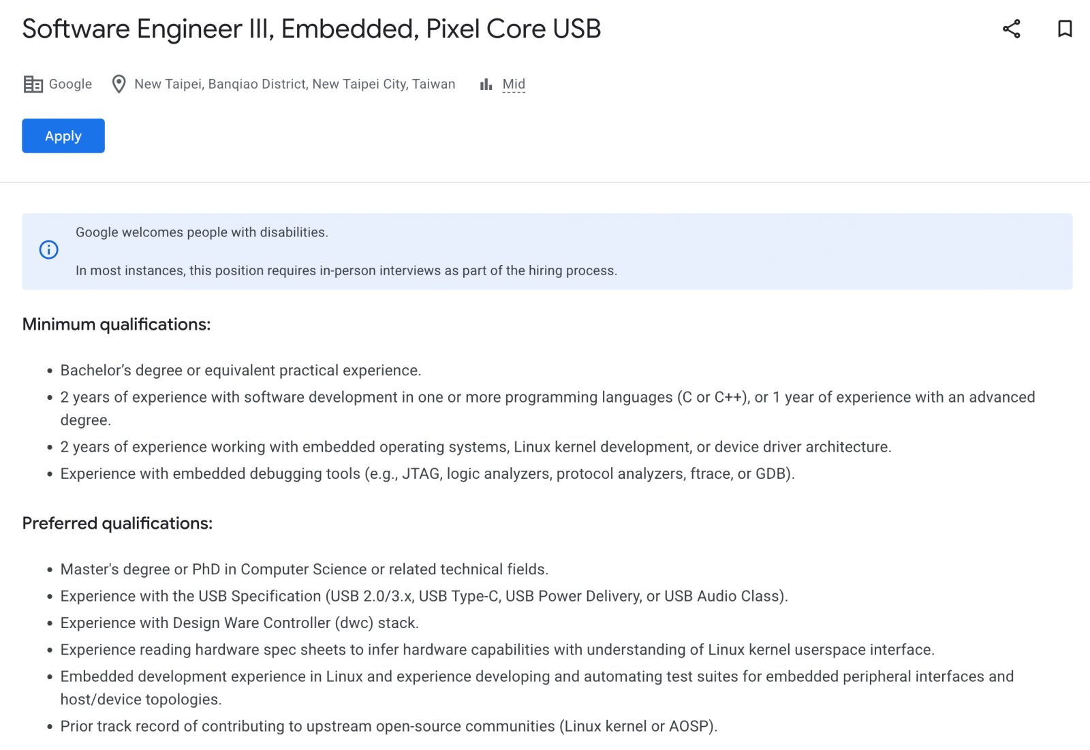
Task: Open the Mid level explanation
Action: [x=514, y=84]
